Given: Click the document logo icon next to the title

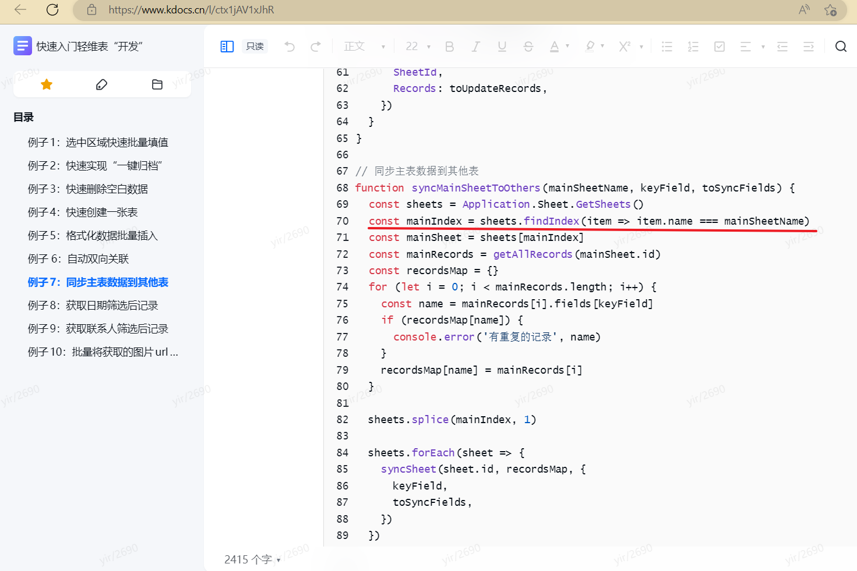Looking at the screenshot, I should coord(23,46).
